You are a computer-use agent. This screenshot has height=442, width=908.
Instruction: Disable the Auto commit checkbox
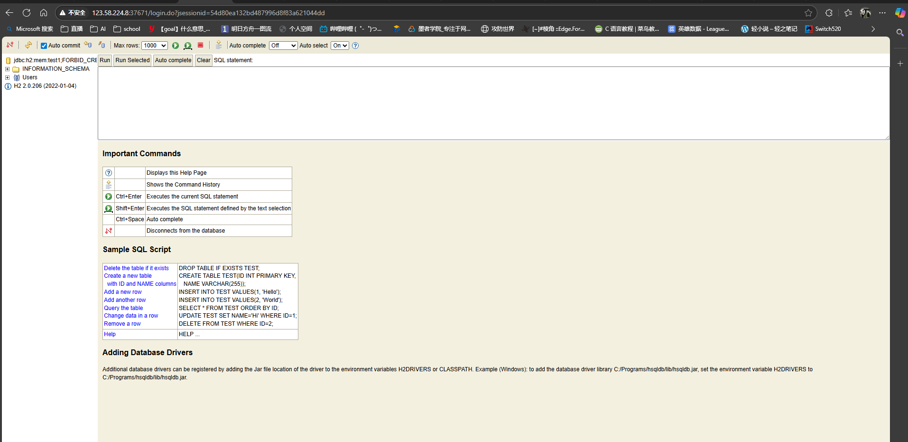pos(43,46)
